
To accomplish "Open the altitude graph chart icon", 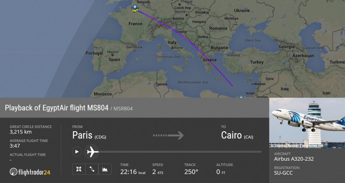I will pos(105,169).
